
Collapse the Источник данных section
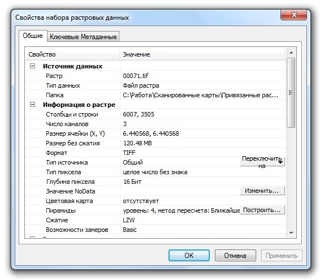32,66
